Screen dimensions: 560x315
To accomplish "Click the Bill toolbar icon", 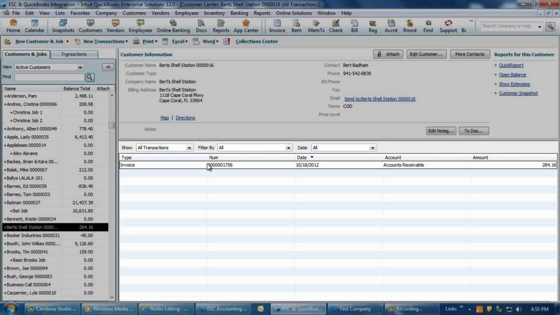I will pos(354,26).
